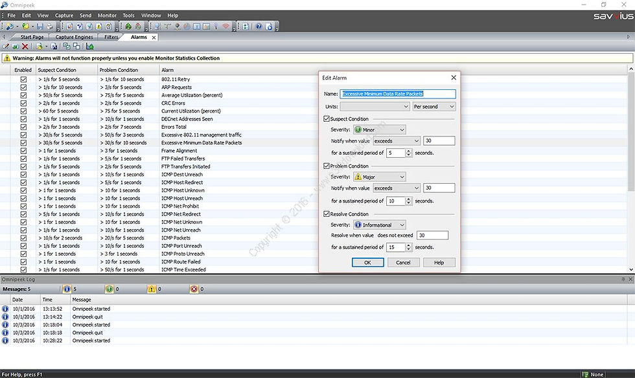
Task: Click the Enable All checkboxes icon
Action: click(67, 47)
